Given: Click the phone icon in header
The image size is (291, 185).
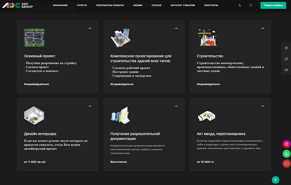Looking at the screenshot, I should tap(240, 5).
